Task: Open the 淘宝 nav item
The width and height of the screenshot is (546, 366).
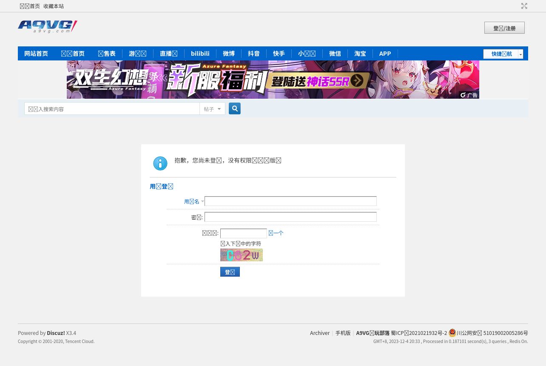Action: (360, 54)
